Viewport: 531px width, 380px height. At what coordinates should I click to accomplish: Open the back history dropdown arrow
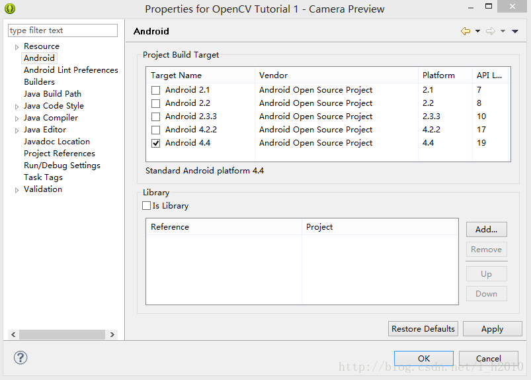(477, 31)
